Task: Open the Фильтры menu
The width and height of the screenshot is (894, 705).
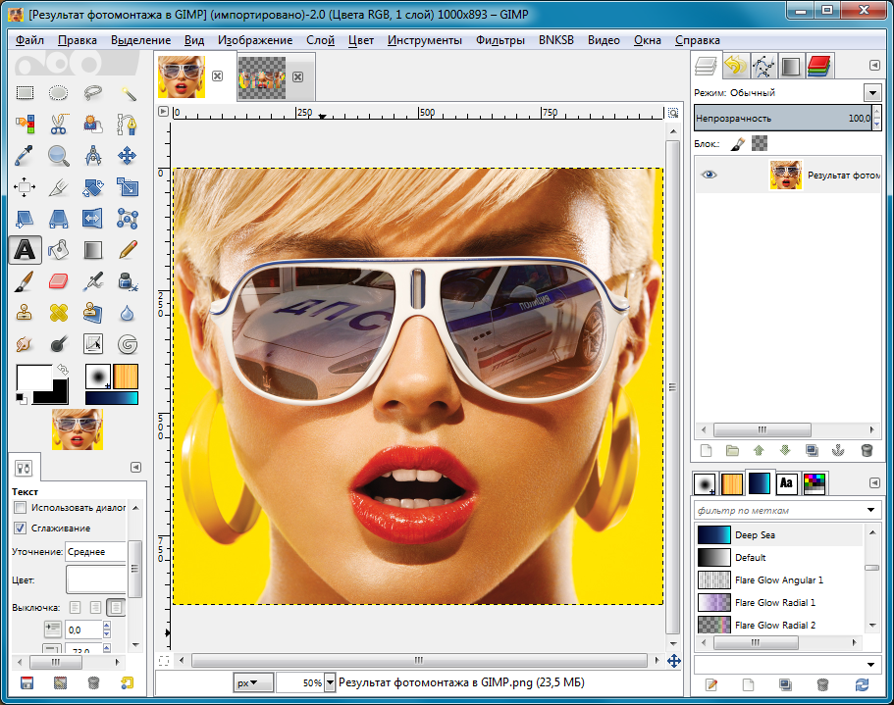Action: tap(500, 40)
